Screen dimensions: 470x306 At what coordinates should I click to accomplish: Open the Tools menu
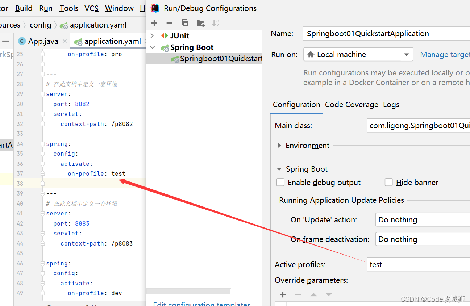[69, 8]
